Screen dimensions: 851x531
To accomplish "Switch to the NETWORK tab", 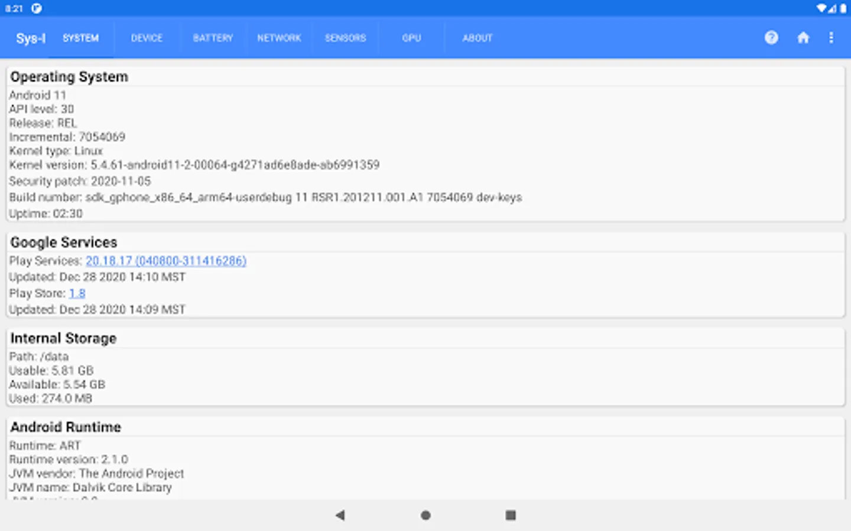I will point(279,38).
